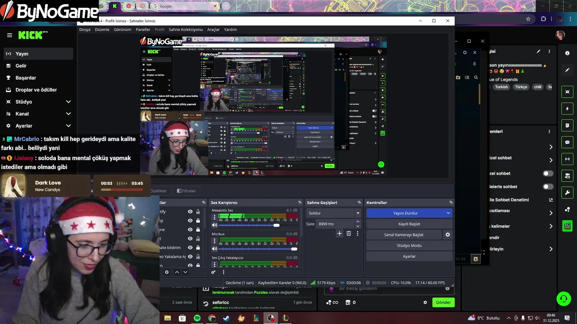Mute the Mic/Aux speaker icon
The height and width of the screenshot is (324, 577).
tap(215, 248)
